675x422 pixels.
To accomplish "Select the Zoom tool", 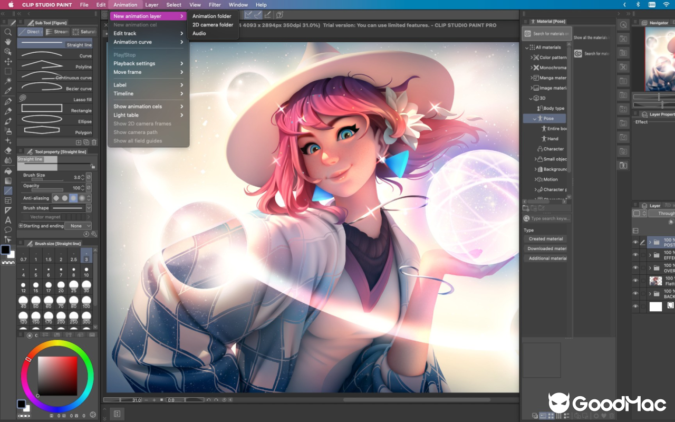I will 7,31.
